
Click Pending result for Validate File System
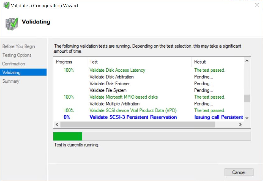tap(204, 90)
